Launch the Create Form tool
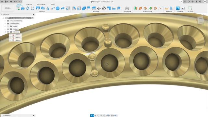The width and height of the screenshot is (208, 117). coord(23,8)
